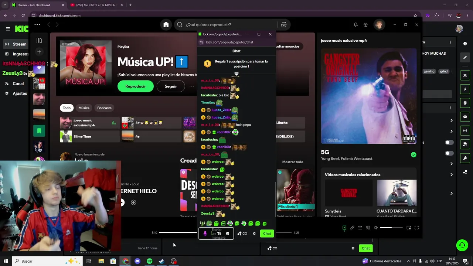
Task: Open Discord from the Windows taskbar
Action: (137, 261)
